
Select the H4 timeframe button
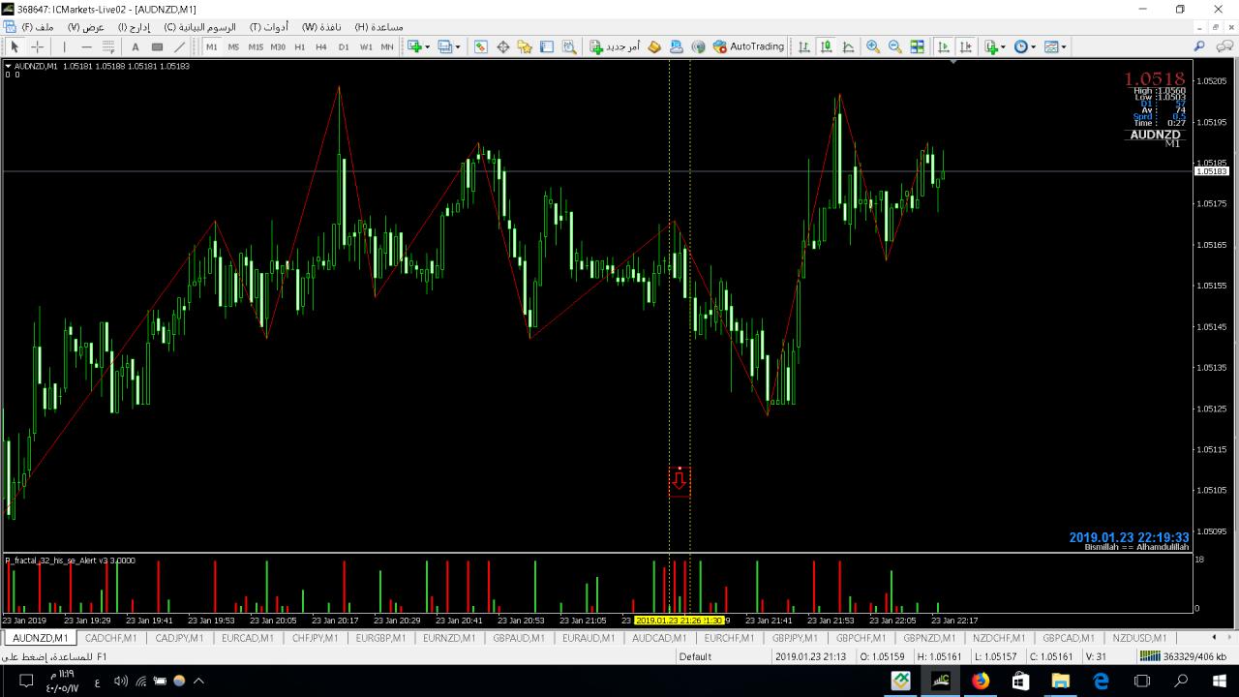click(x=321, y=46)
